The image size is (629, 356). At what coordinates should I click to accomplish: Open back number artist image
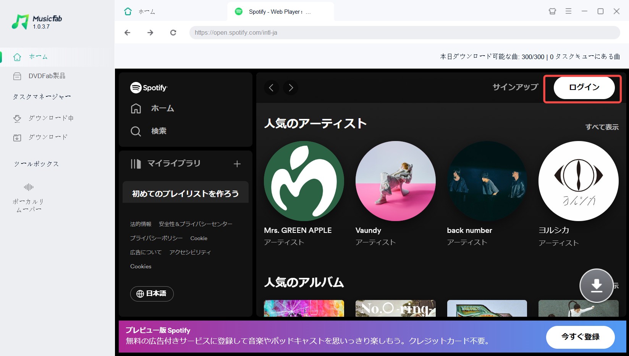coord(487,181)
